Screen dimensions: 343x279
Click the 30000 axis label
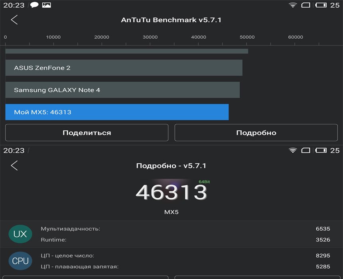150,37
